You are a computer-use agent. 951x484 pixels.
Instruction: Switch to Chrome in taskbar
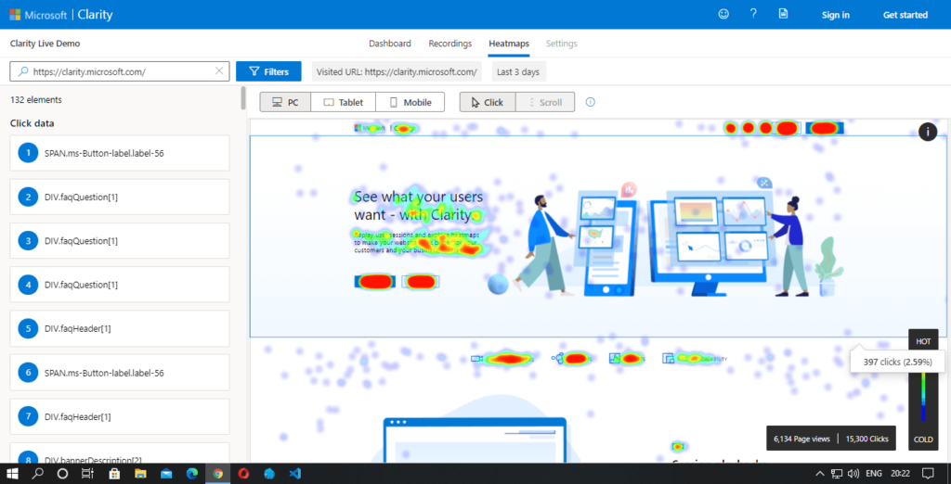217,473
